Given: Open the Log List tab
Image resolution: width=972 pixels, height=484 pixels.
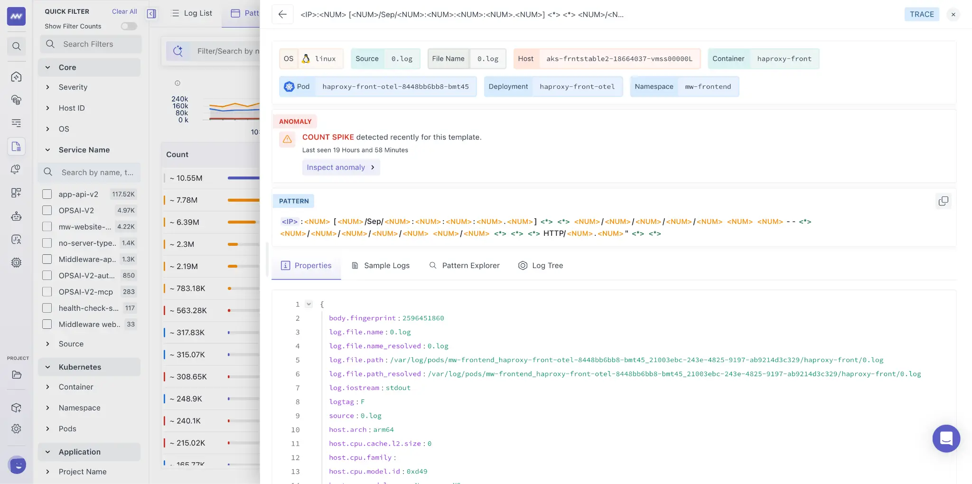Looking at the screenshot, I should pos(192,13).
